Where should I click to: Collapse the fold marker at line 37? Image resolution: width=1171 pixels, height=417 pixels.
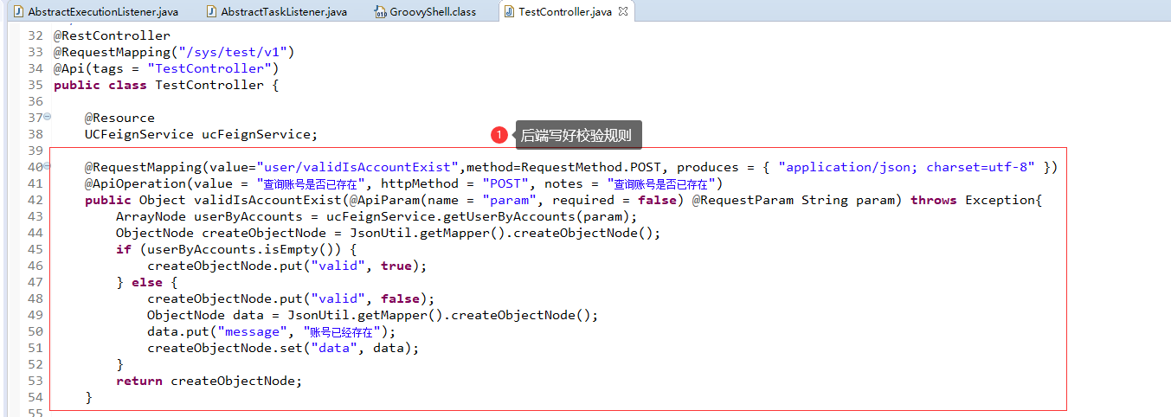coord(47,117)
